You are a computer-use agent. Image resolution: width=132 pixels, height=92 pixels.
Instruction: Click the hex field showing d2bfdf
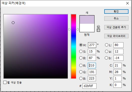point(89,86)
